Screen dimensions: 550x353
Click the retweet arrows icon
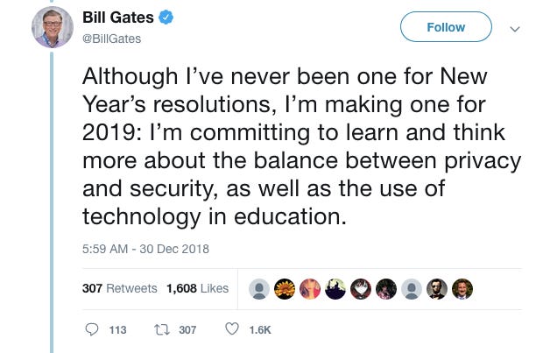[x=160, y=329]
